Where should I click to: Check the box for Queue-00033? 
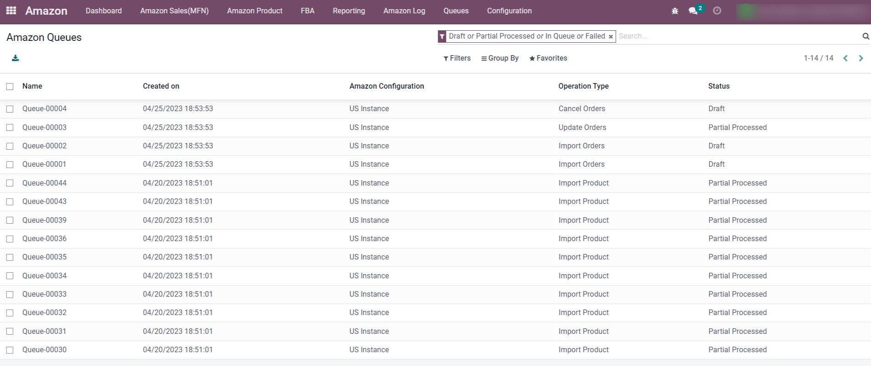(x=10, y=294)
